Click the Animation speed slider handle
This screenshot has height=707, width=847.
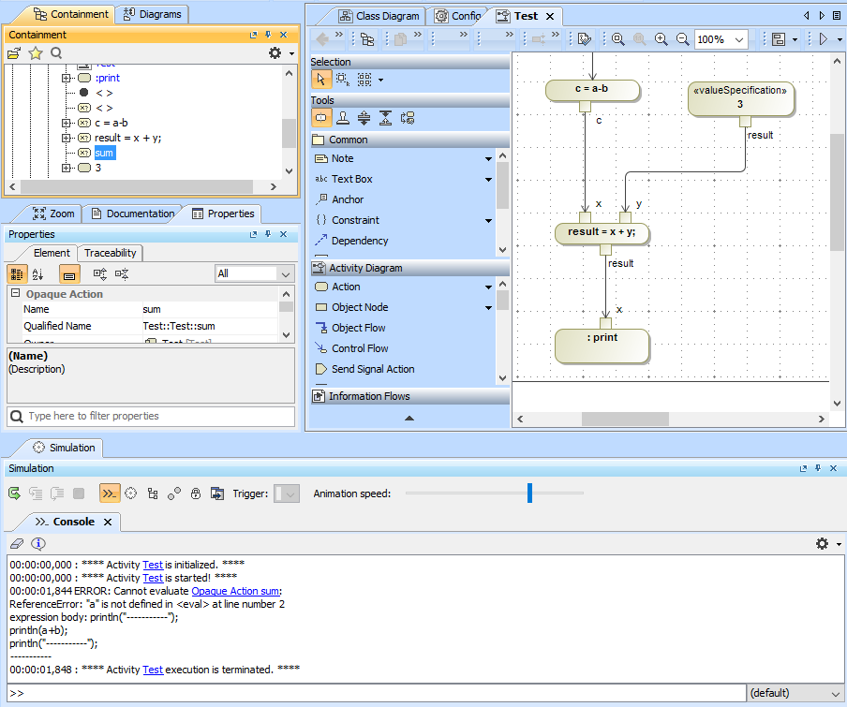tap(529, 493)
